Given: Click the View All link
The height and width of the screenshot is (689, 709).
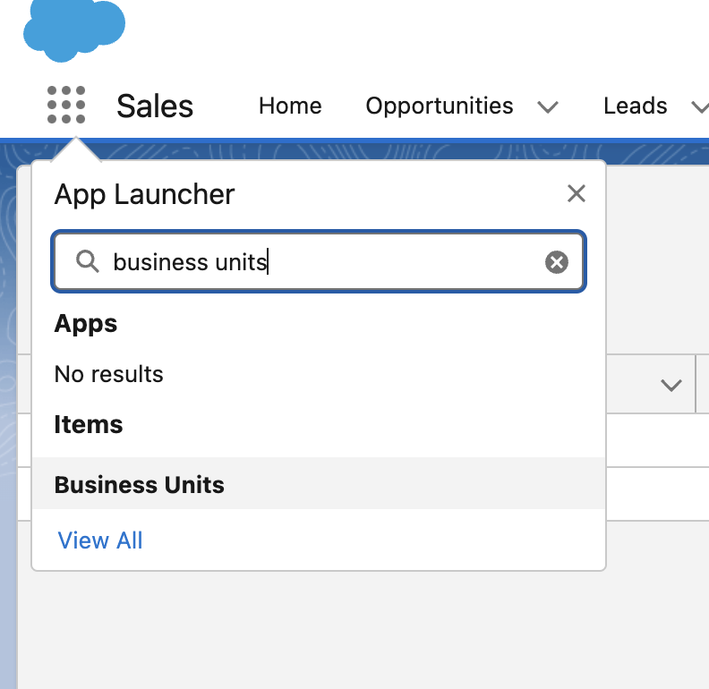Looking at the screenshot, I should tap(100, 540).
